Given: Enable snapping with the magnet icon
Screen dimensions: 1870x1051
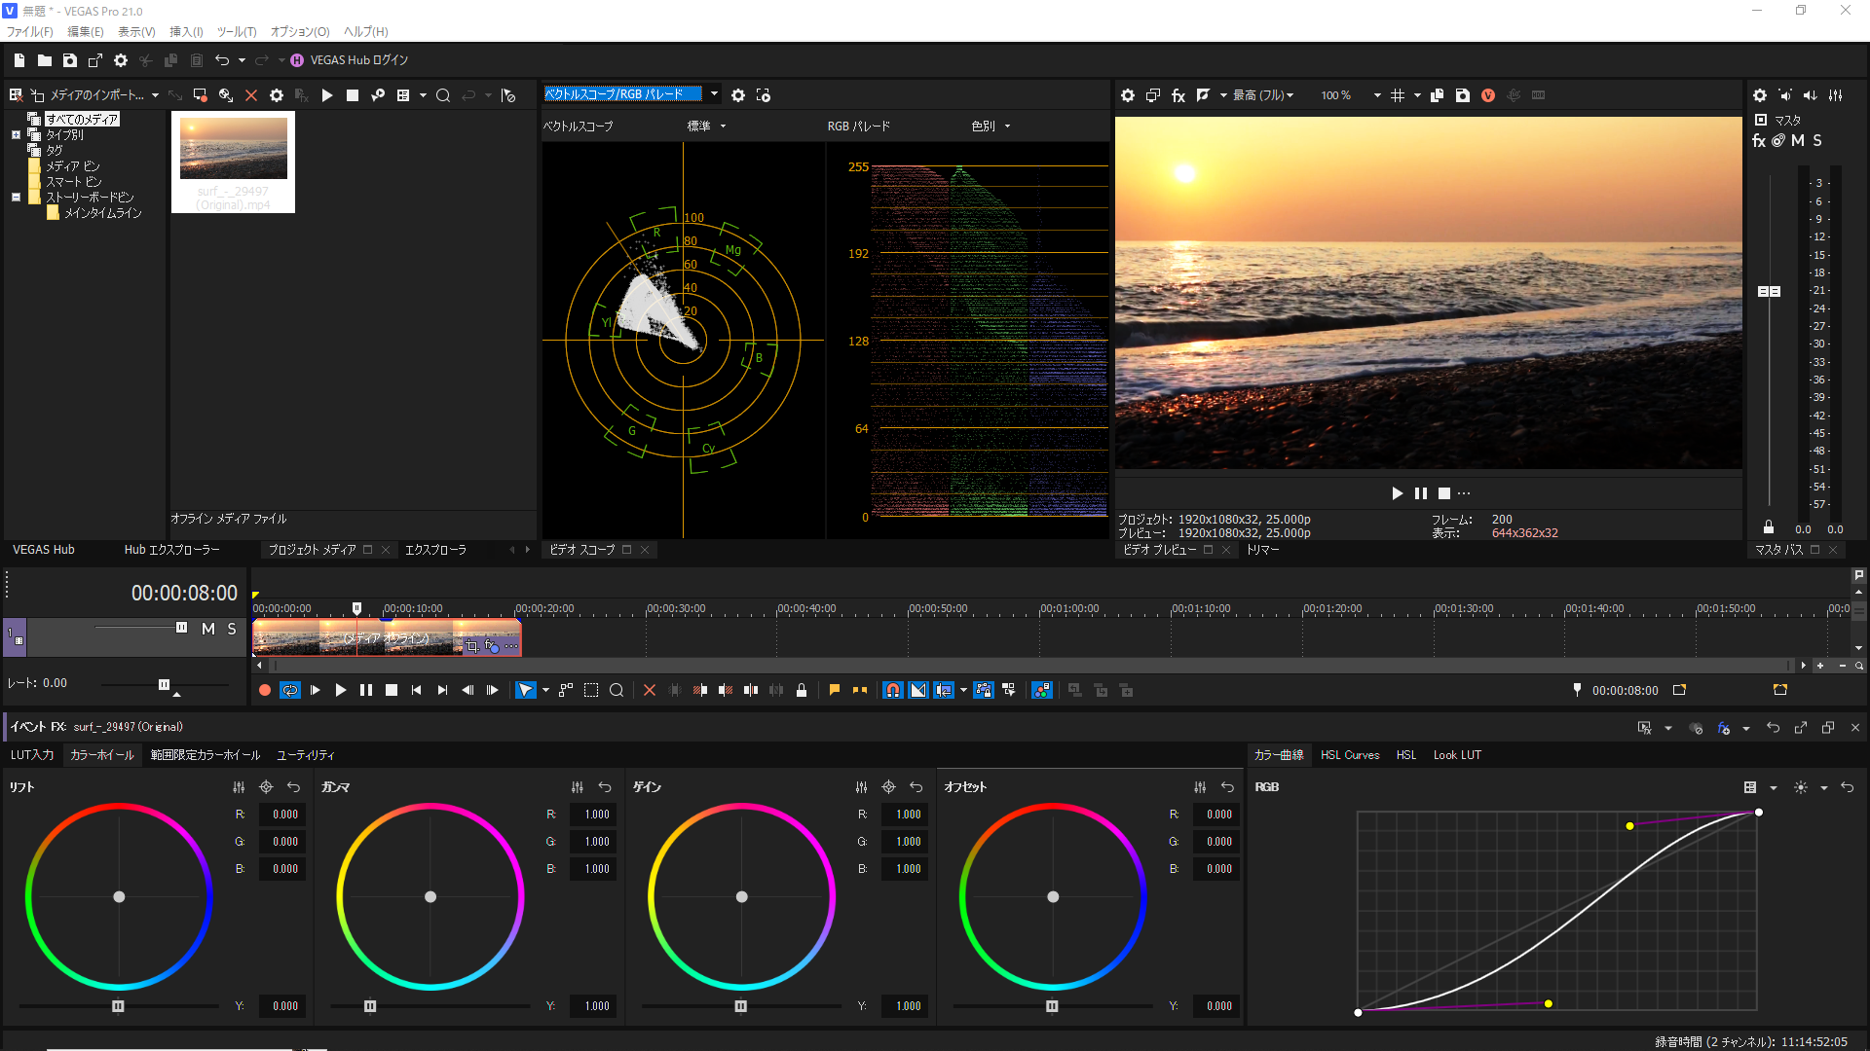Looking at the screenshot, I should [x=892, y=690].
